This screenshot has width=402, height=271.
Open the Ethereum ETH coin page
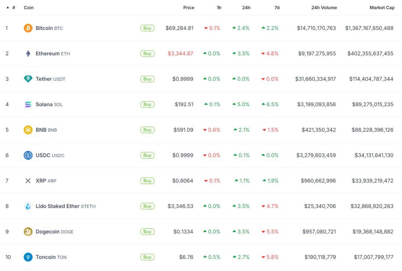53,54
